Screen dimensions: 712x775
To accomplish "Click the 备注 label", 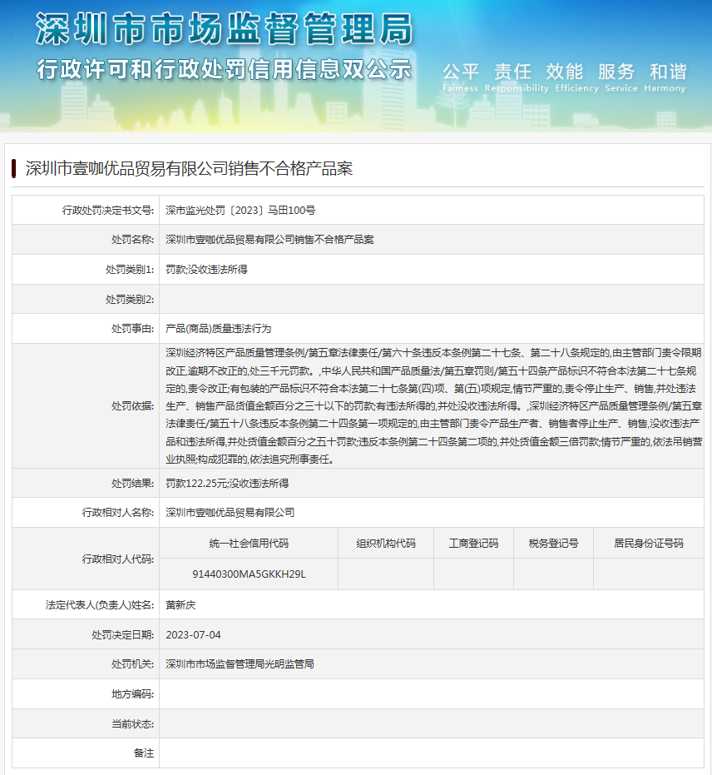I will [x=144, y=753].
